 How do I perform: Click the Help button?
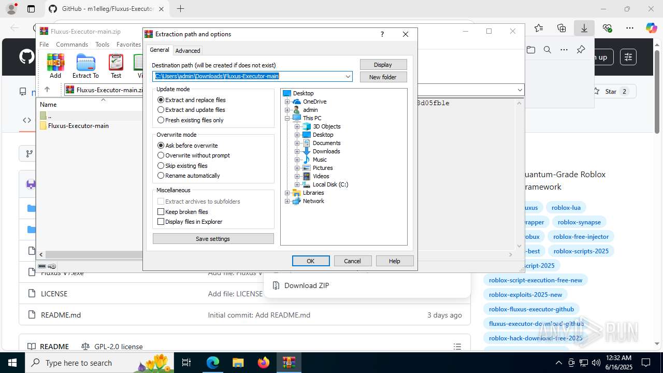point(395,261)
